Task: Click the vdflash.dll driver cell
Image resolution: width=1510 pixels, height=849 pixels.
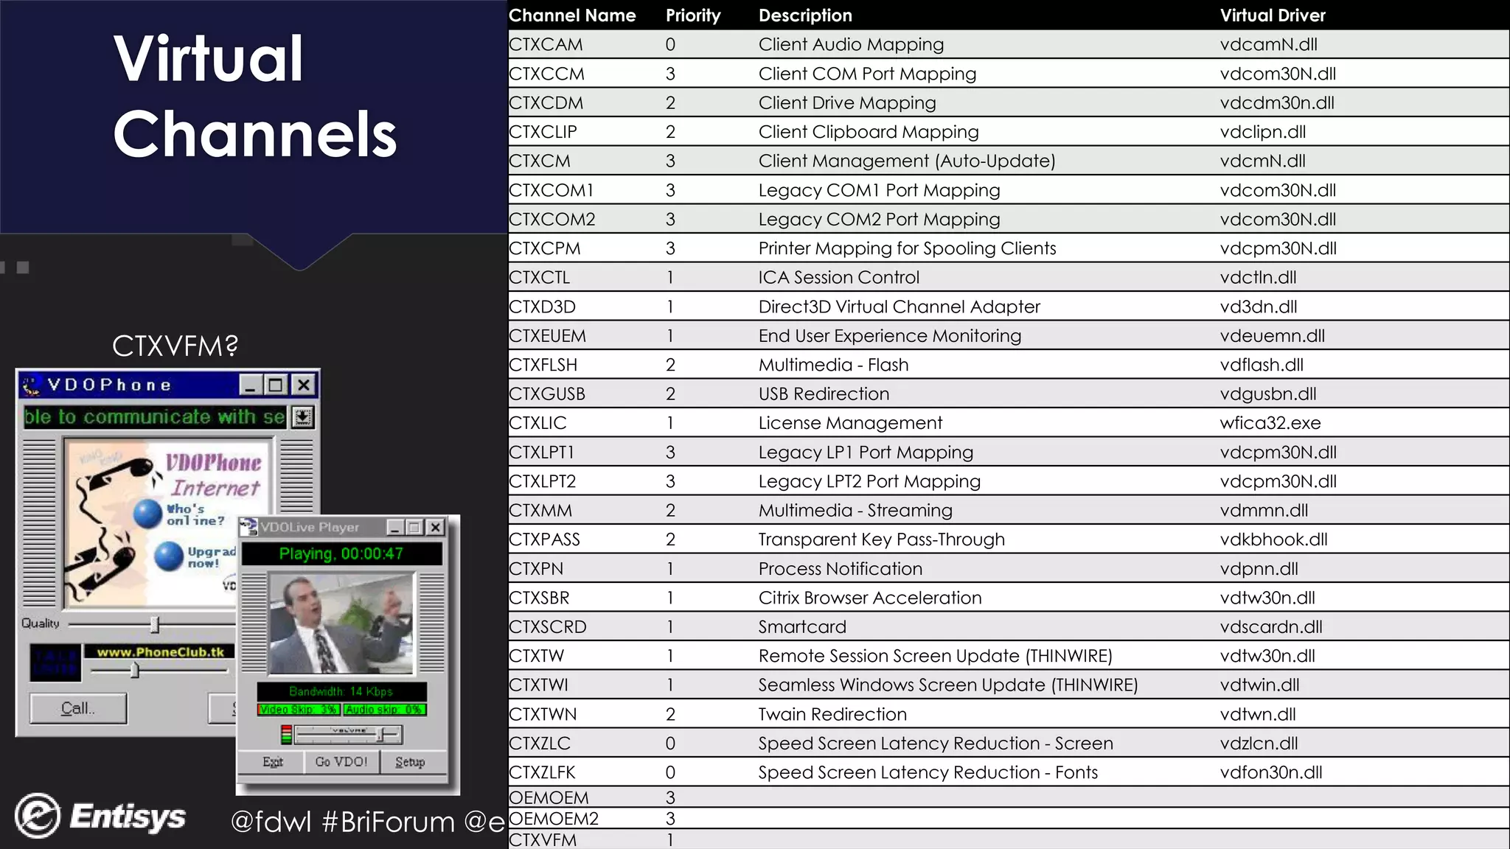Action: coord(1262,365)
